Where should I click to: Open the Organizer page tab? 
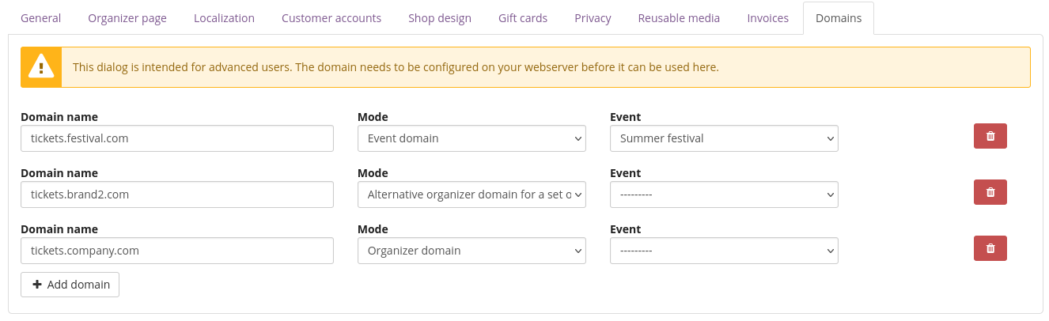click(x=127, y=18)
